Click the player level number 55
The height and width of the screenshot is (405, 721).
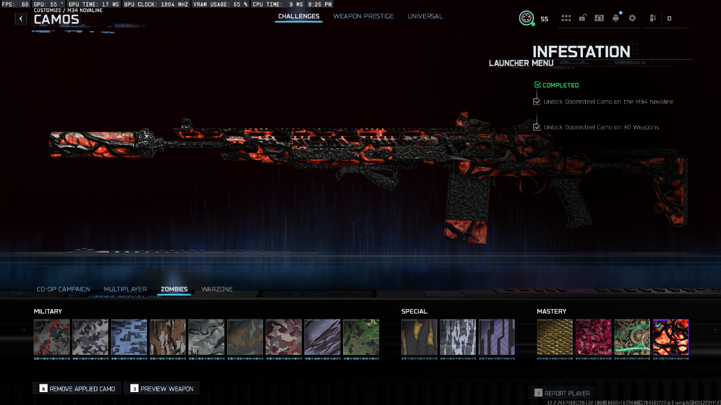544,19
